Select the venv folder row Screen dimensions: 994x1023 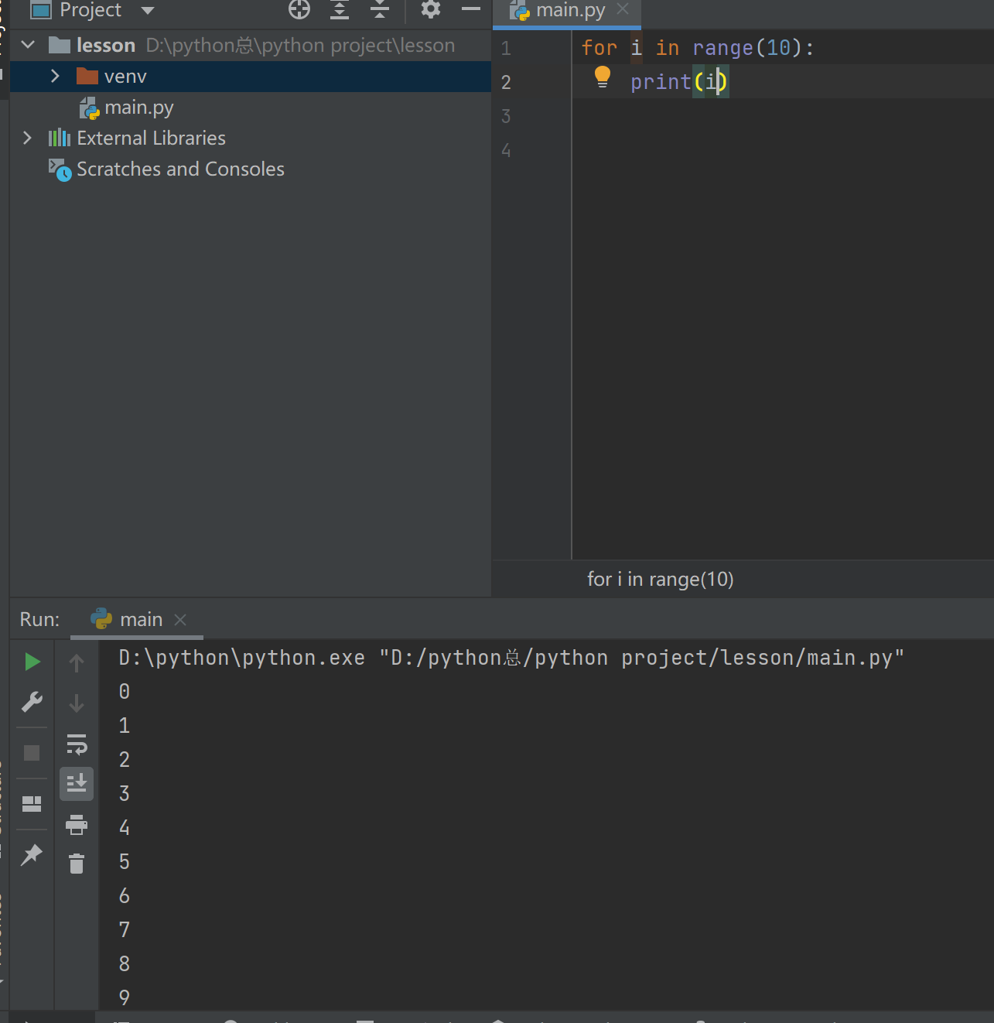tap(251, 77)
